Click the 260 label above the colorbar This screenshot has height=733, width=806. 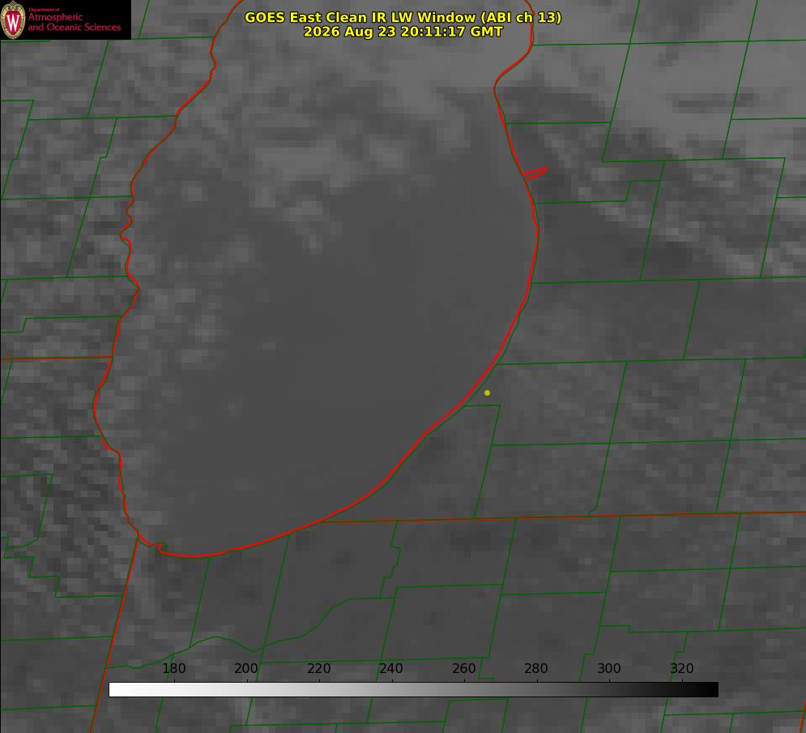pyautogui.click(x=463, y=668)
